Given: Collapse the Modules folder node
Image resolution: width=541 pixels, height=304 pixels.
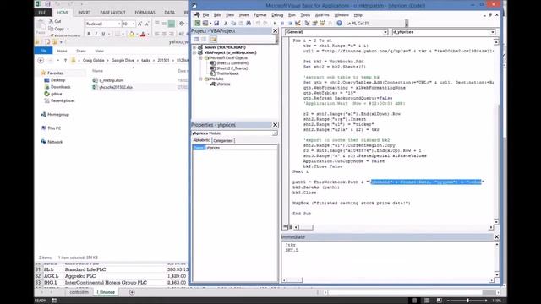Looking at the screenshot, I should (x=200, y=79).
